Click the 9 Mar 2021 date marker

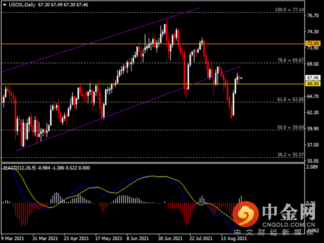(x=13, y=238)
